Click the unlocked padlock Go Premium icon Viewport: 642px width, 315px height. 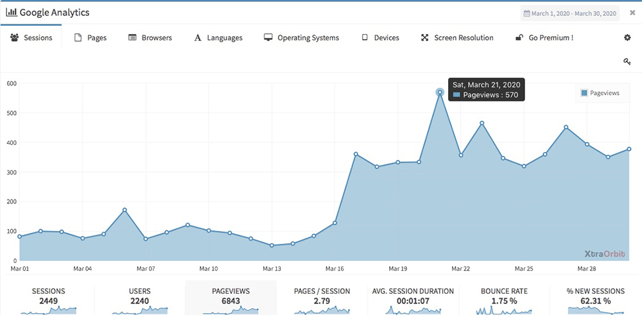[519, 38]
